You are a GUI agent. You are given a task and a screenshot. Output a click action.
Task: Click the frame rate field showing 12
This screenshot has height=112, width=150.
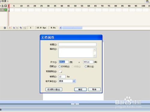tap(62, 76)
